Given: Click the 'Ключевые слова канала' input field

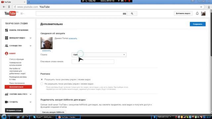Looking at the screenshot, I should 93,61.
